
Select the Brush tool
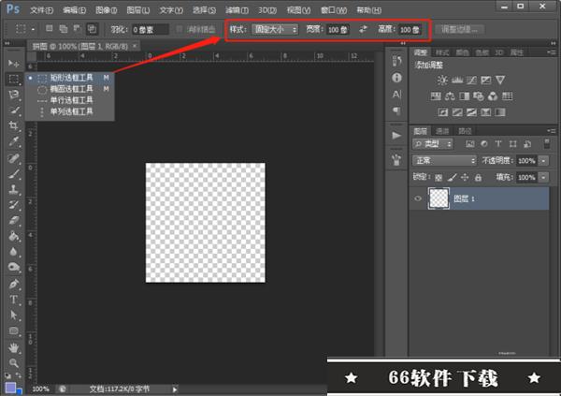14,174
